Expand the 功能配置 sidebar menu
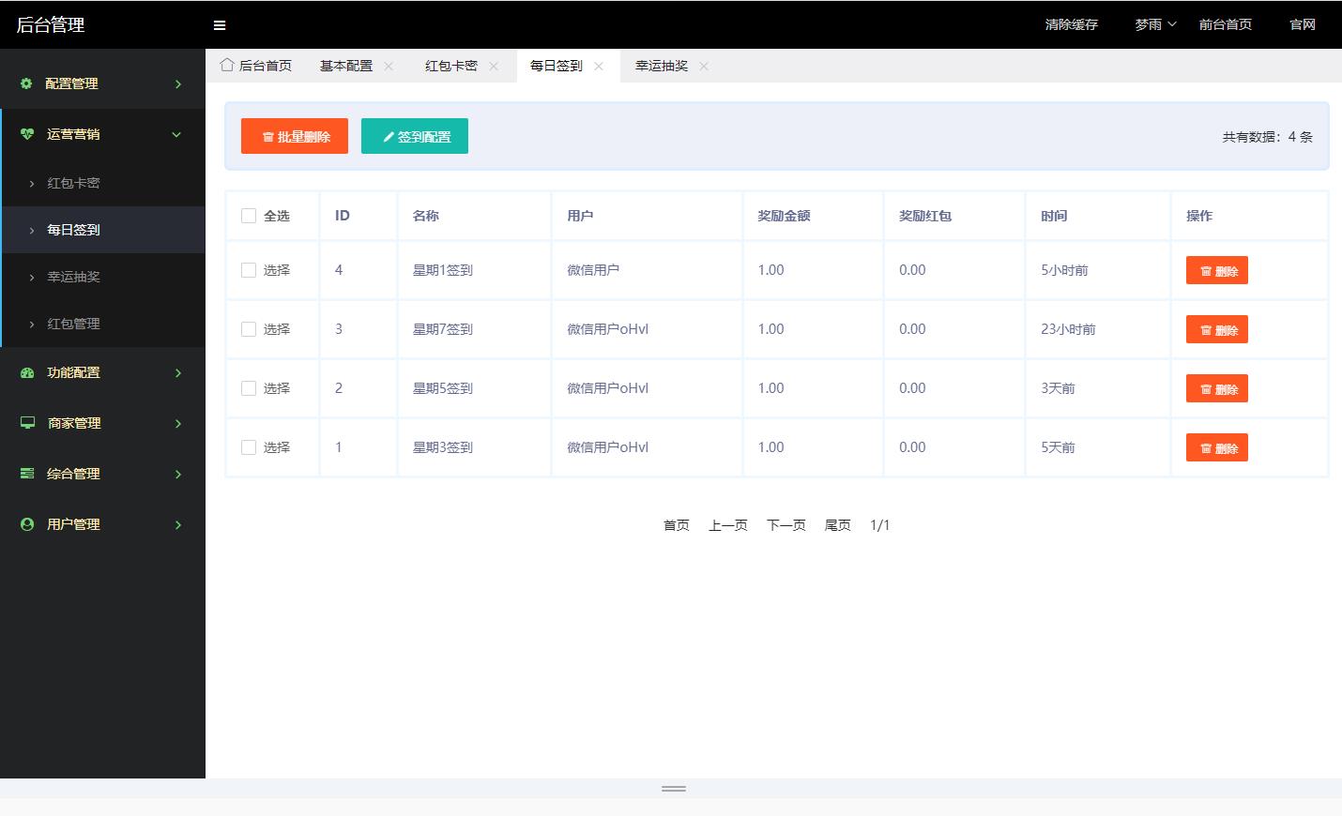The height and width of the screenshot is (816, 1342). tap(102, 372)
